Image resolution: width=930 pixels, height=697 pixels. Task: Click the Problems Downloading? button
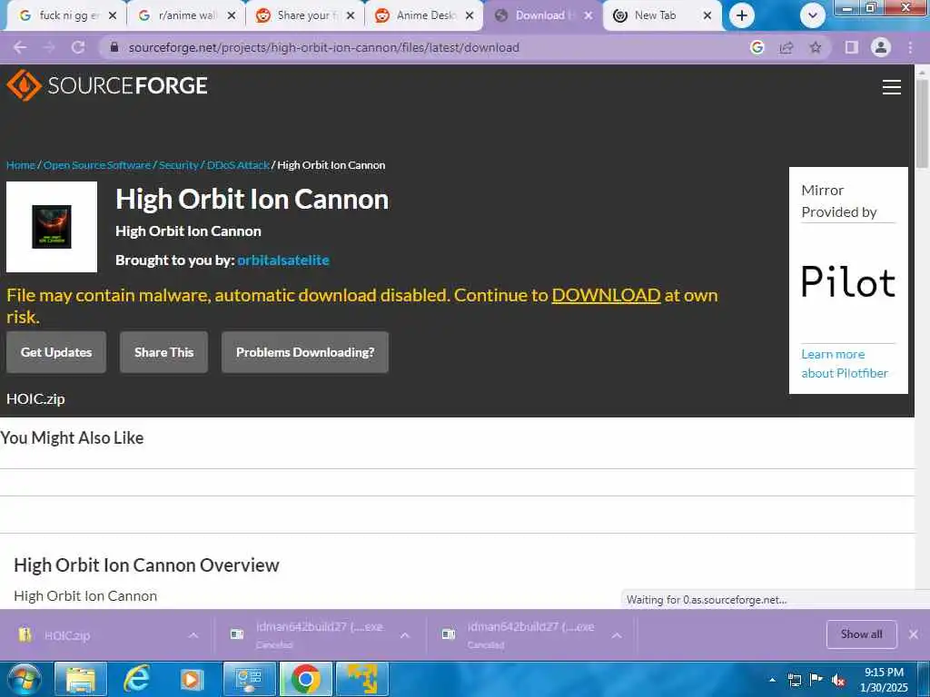[305, 352]
